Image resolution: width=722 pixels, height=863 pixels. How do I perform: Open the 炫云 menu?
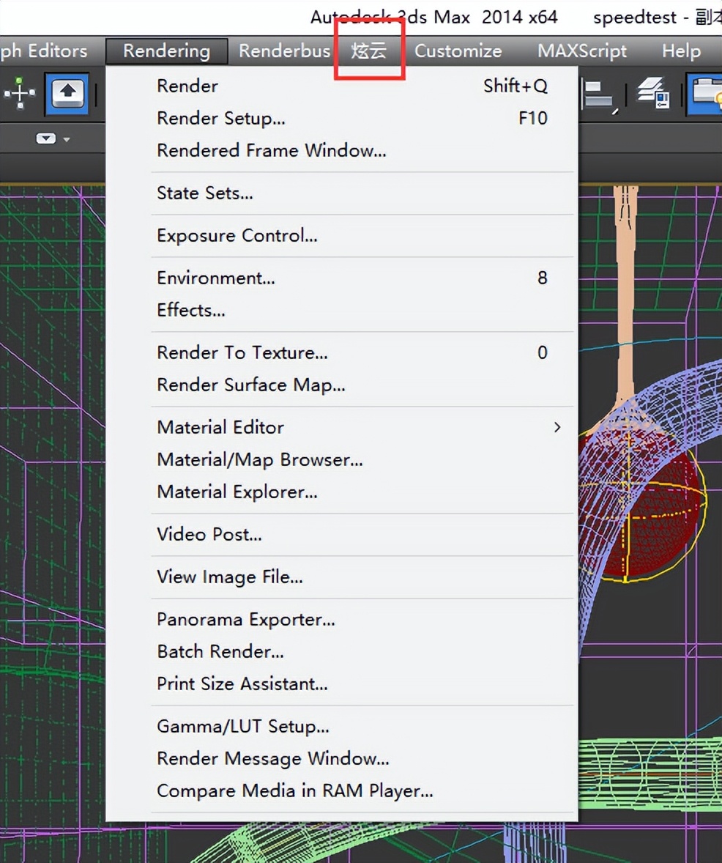(x=369, y=51)
